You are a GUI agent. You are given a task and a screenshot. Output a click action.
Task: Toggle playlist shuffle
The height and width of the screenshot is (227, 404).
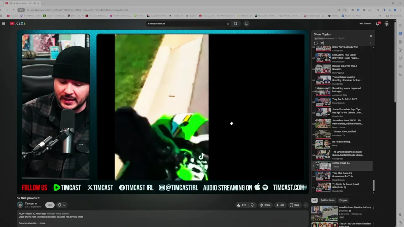[x=322, y=43]
